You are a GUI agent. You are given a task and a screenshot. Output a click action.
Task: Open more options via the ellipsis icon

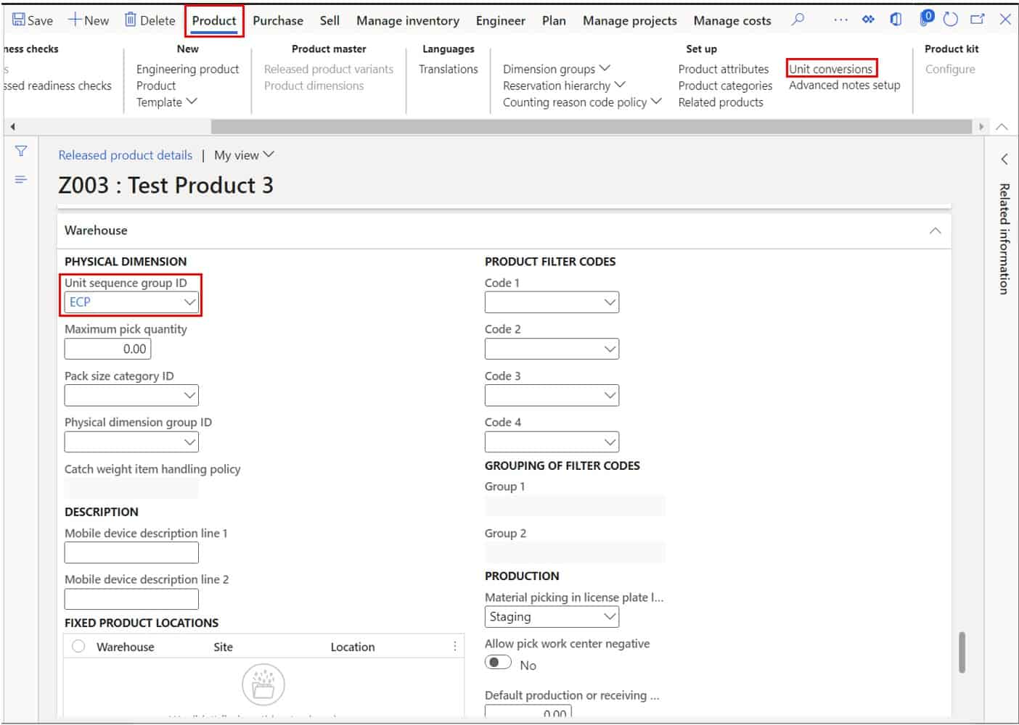point(840,20)
